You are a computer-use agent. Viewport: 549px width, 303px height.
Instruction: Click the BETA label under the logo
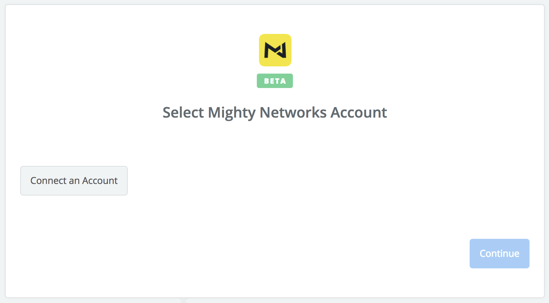tap(275, 81)
